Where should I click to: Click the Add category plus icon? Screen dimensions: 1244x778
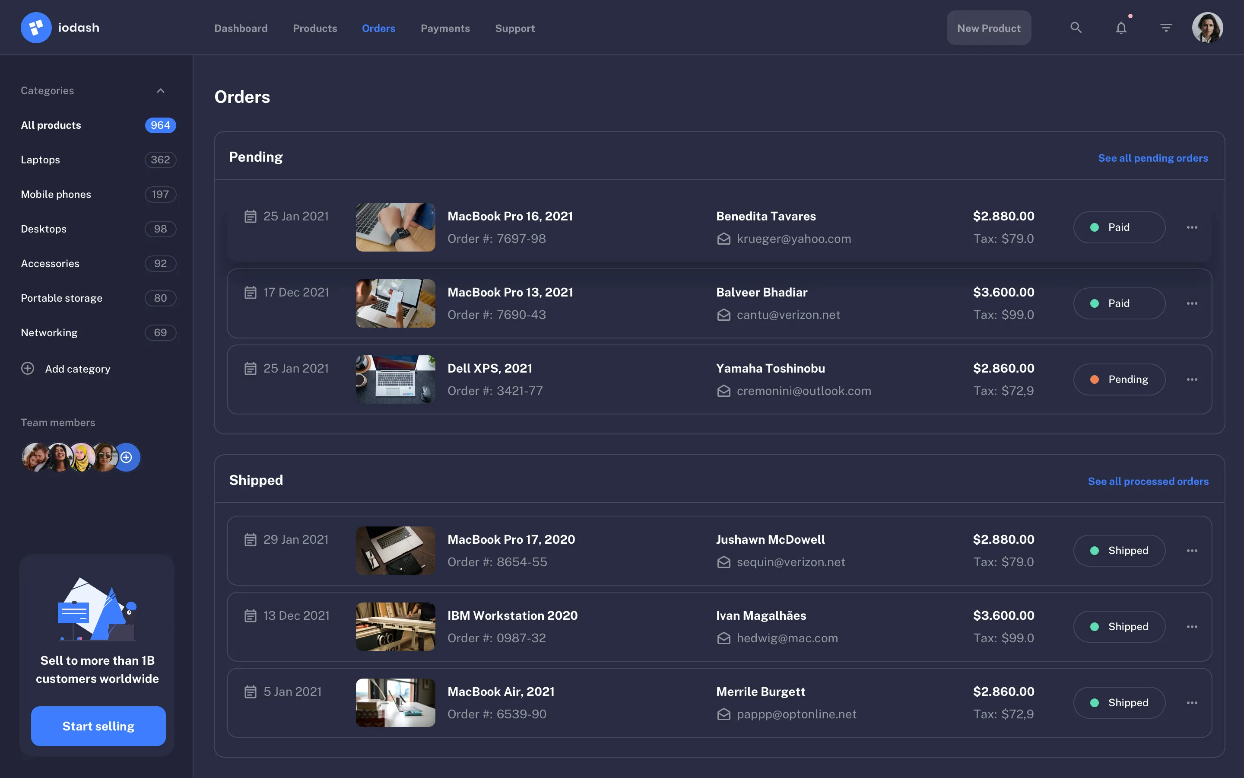click(27, 368)
